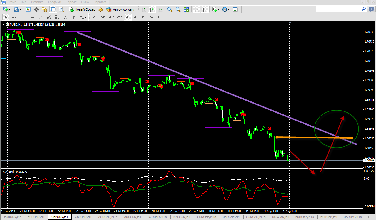The width and height of the screenshot is (376, 220).
Task: Open the Market Watch window icon
Action: pyautogui.click(x=28, y=9)
